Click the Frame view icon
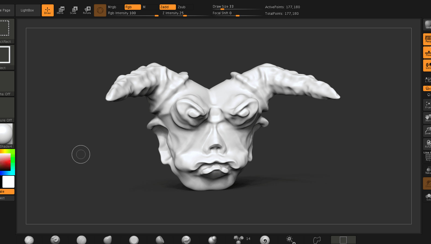This screenshot has height=244, width=431. pyautogui.click(x=427, y=105)
